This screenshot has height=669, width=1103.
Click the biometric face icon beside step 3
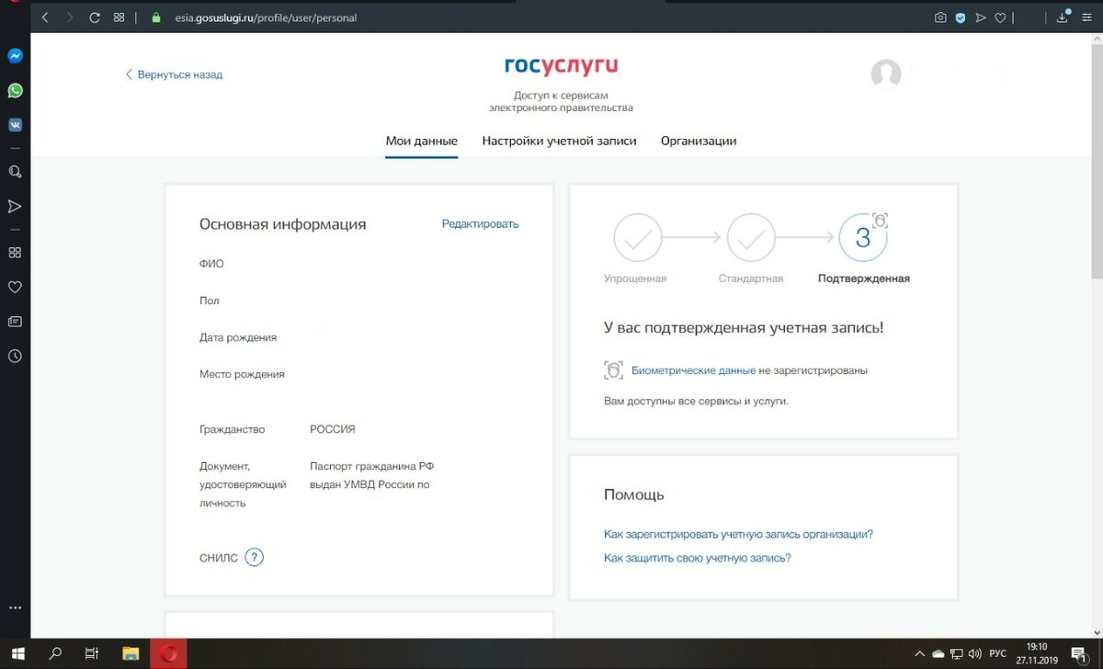pyautogui.click(x=881, y=221)
